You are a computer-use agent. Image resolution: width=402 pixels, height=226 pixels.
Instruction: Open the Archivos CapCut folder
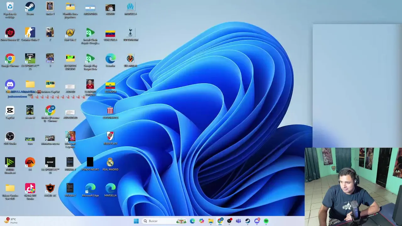tap(50, 86)
